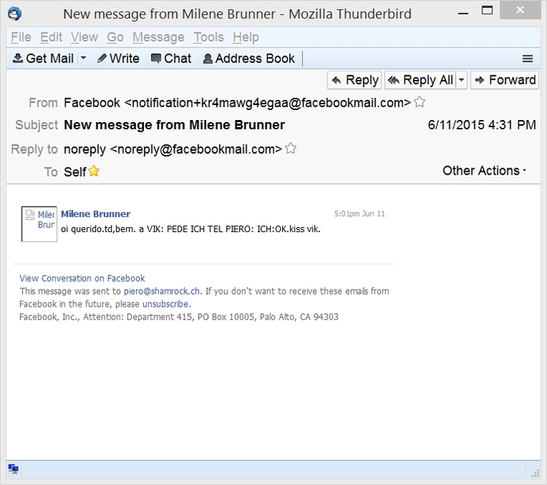The height and width of the screenshot is (485, 547).
Task: Expand the Get Mail dropdown arrow
Action: click(83, 58)
